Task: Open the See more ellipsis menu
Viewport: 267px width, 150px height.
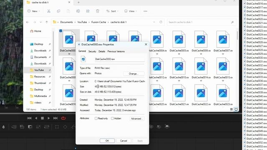Action: (x=145, y=11)
